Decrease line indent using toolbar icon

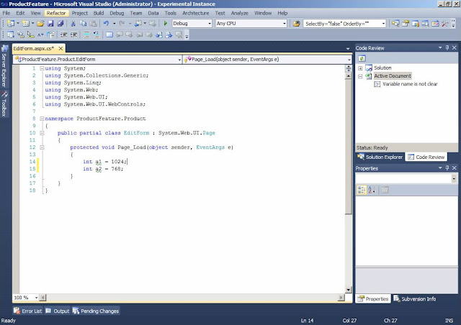(x=63, y=35)
